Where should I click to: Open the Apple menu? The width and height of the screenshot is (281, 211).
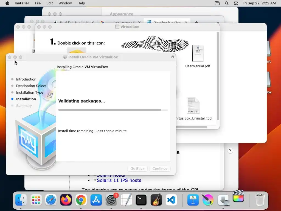point(7,3)
